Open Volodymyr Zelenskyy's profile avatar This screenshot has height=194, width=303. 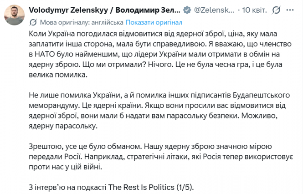click(15, 14)
